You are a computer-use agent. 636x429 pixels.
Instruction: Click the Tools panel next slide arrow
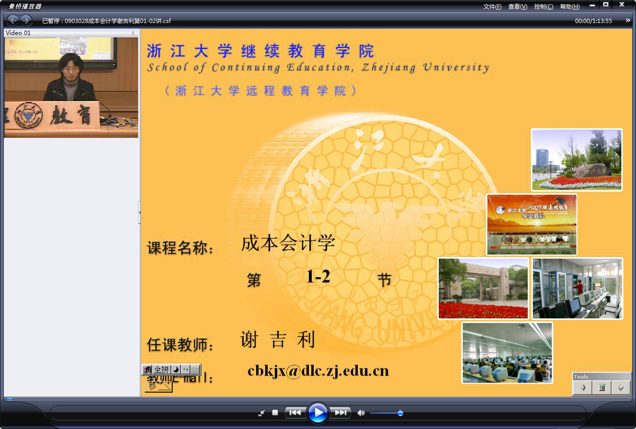click(621, 388)
